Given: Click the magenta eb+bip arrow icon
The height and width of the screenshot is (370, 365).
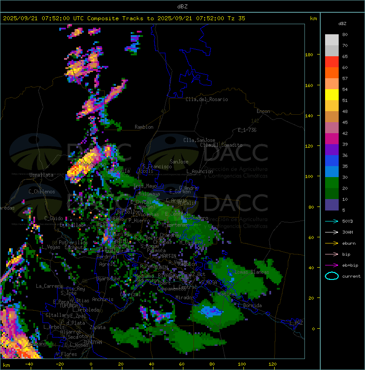Looking at the screenshot, I should [332, 265].
